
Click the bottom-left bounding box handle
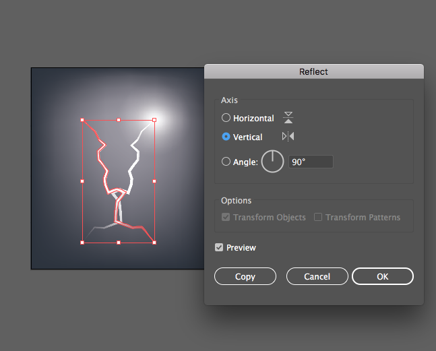point(82,243)
